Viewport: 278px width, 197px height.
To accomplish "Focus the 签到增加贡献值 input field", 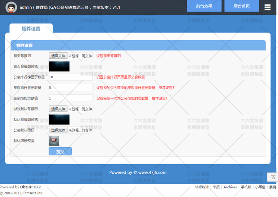I will coord(71,98).
